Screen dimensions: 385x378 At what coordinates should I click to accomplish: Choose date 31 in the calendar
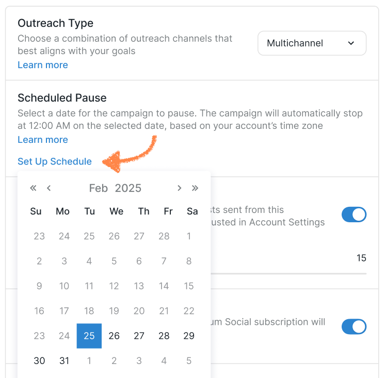click(x=64, y=360)
